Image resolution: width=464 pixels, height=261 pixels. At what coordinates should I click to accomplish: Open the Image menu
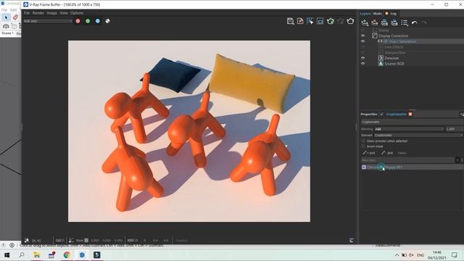[51, 13]
